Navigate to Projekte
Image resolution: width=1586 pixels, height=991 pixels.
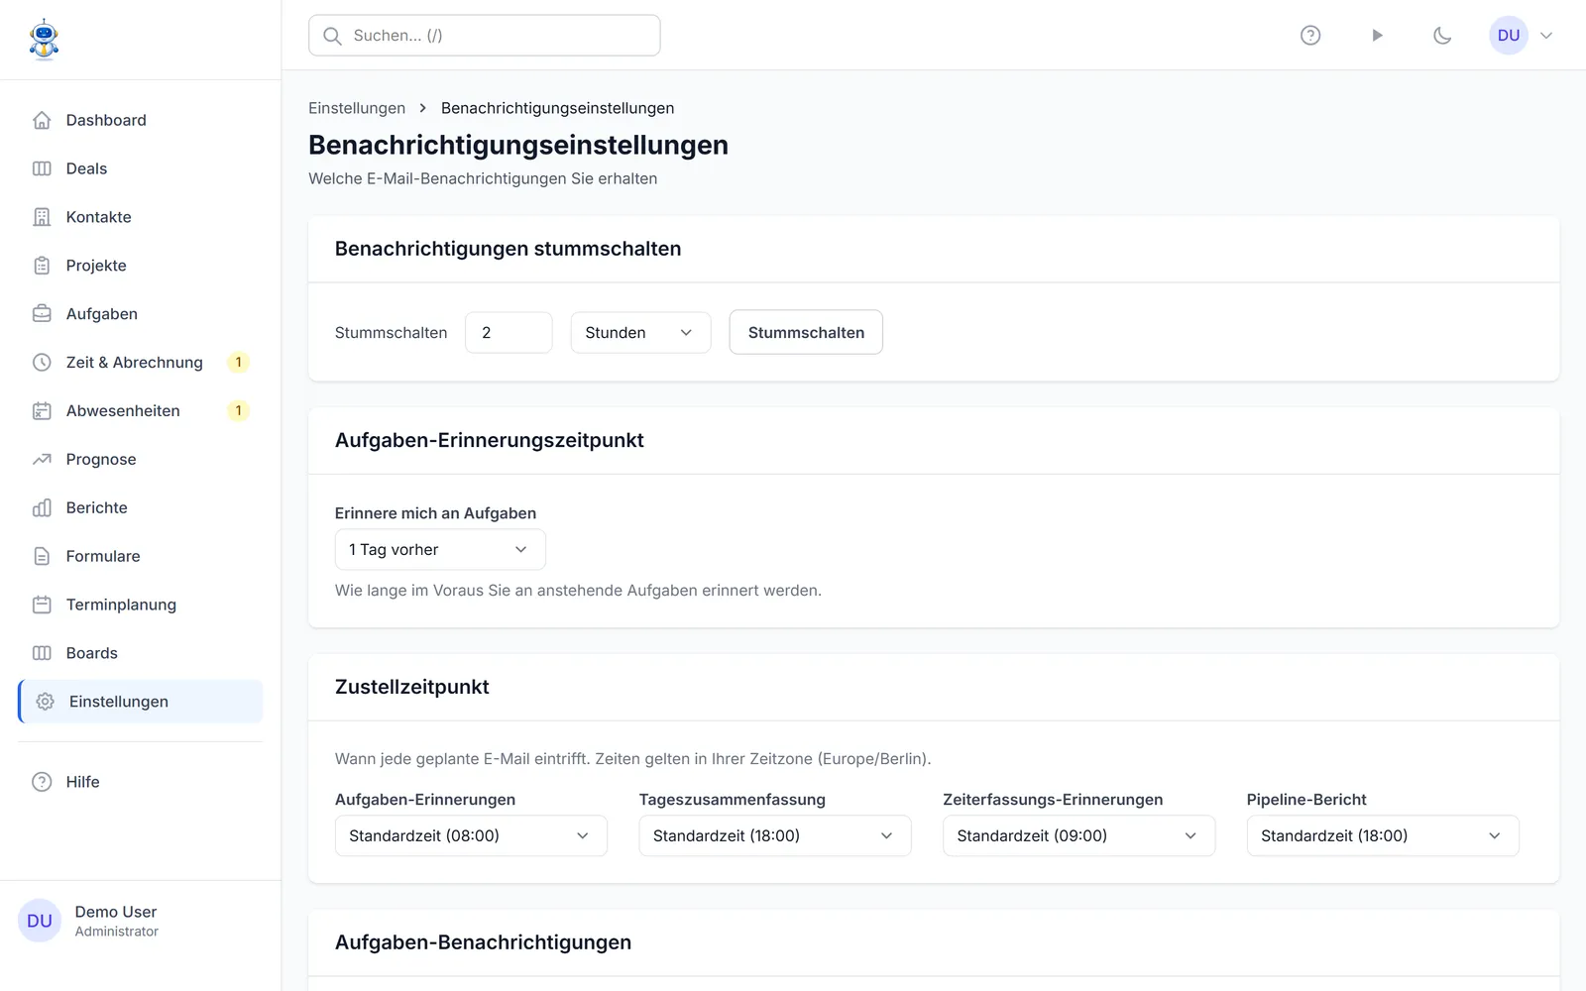pos(141,266)
